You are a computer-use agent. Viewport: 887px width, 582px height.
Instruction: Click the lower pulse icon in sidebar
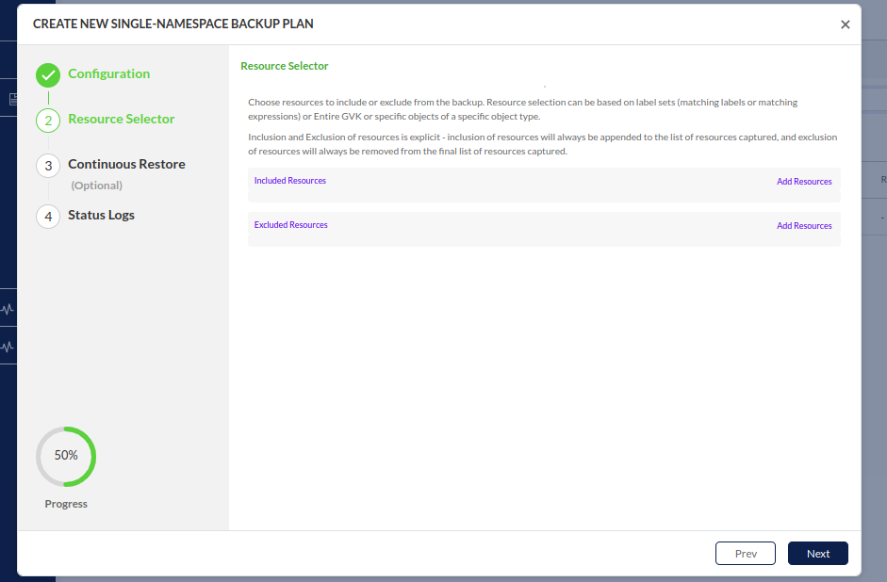8,346
